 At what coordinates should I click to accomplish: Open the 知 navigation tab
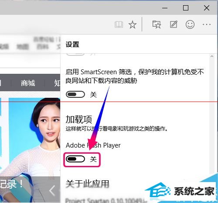(57, 83)
